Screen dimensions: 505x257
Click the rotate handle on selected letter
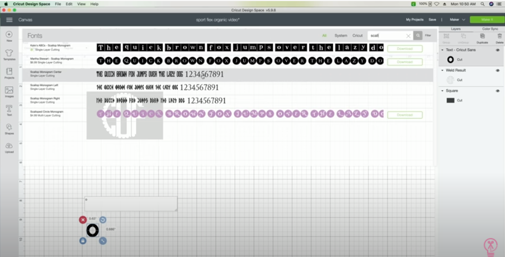click(x=103, y=219)
